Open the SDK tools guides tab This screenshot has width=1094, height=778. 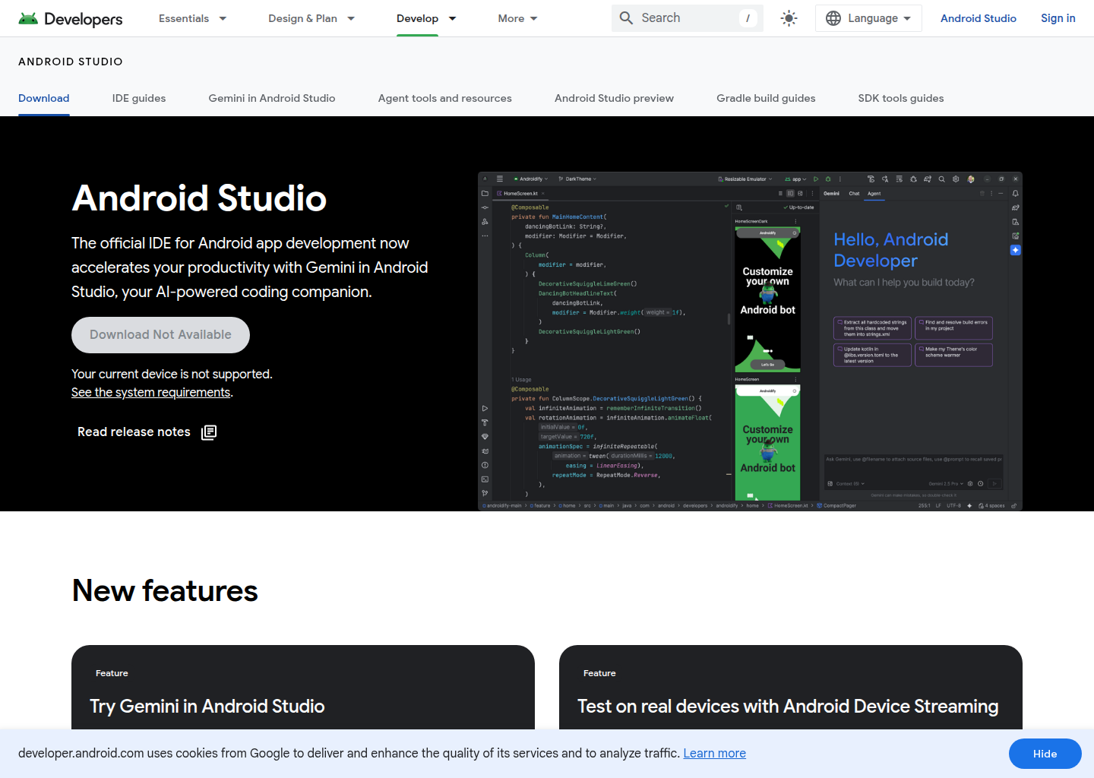[901, 98]
